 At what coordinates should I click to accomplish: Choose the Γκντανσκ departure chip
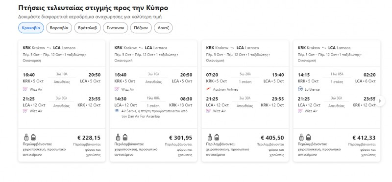click(x=116, y=28)
